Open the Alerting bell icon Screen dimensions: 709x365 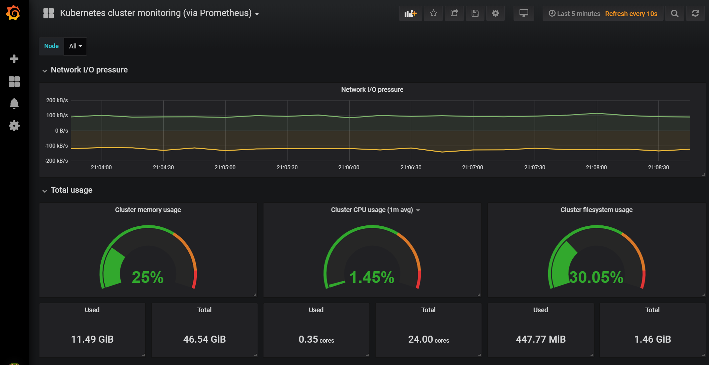coord(14,104)
